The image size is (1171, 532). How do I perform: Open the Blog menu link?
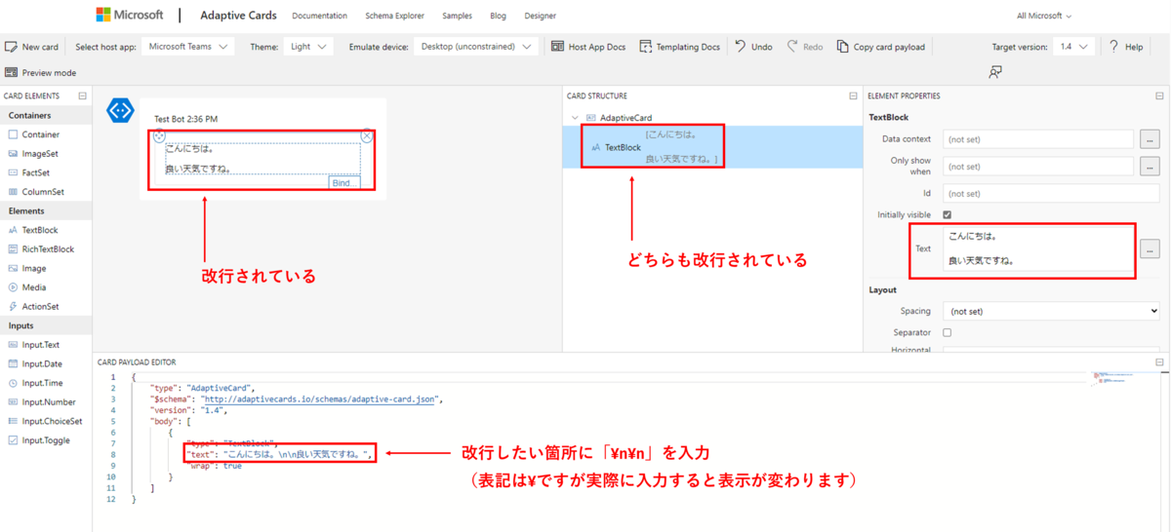[x=498, y=16]
